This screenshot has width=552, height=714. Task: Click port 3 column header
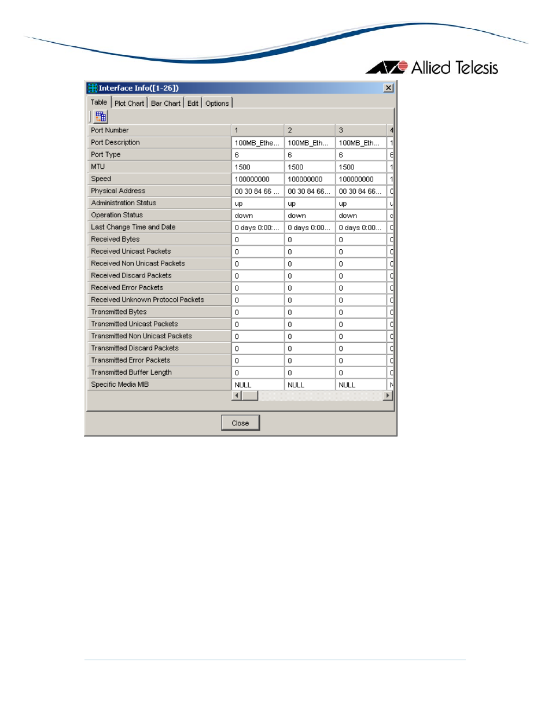(x=360, y=130)
